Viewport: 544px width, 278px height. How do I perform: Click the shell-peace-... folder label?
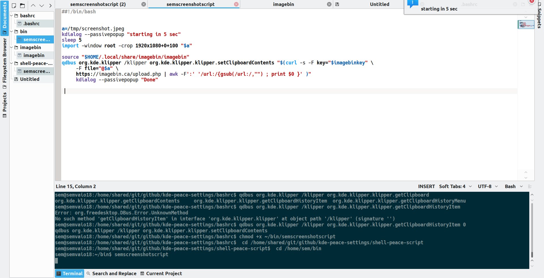click(x=36, y=63)
